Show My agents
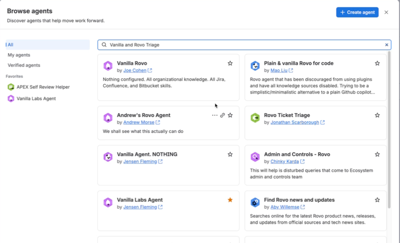Image resolution: width=400 pixels, height=243 pixels. click(x=19, y=55)
